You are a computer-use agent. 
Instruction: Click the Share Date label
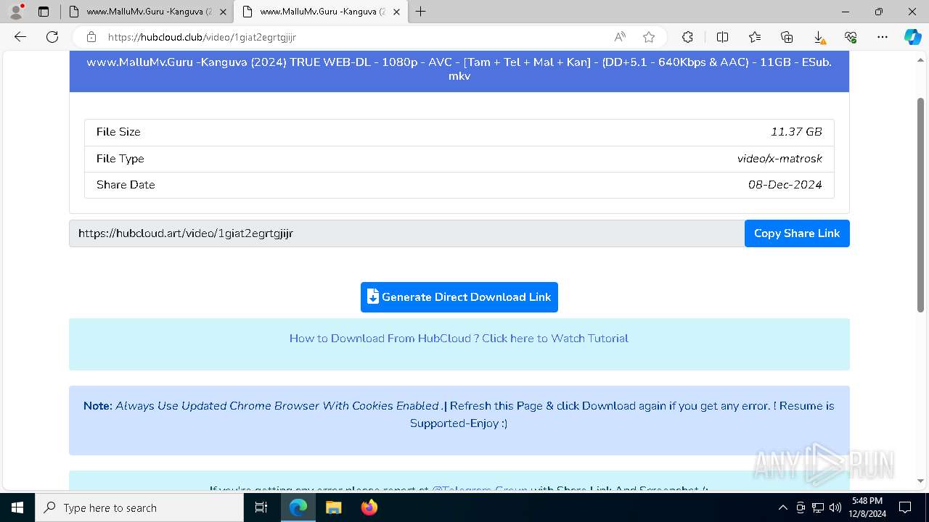(x=126, y=185)
